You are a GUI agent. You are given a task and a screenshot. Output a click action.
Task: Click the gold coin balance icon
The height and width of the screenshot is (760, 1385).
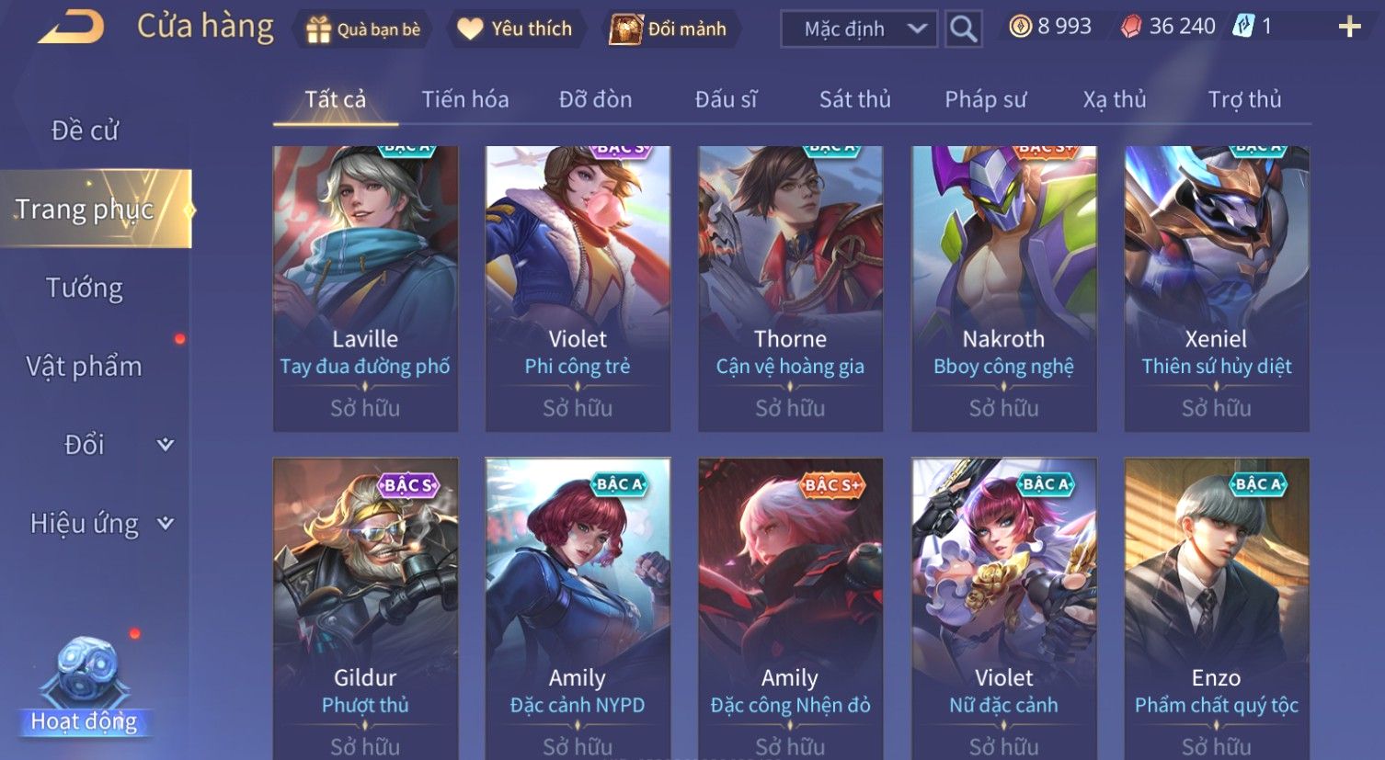pyautogui.click(x=1020, y=27)
